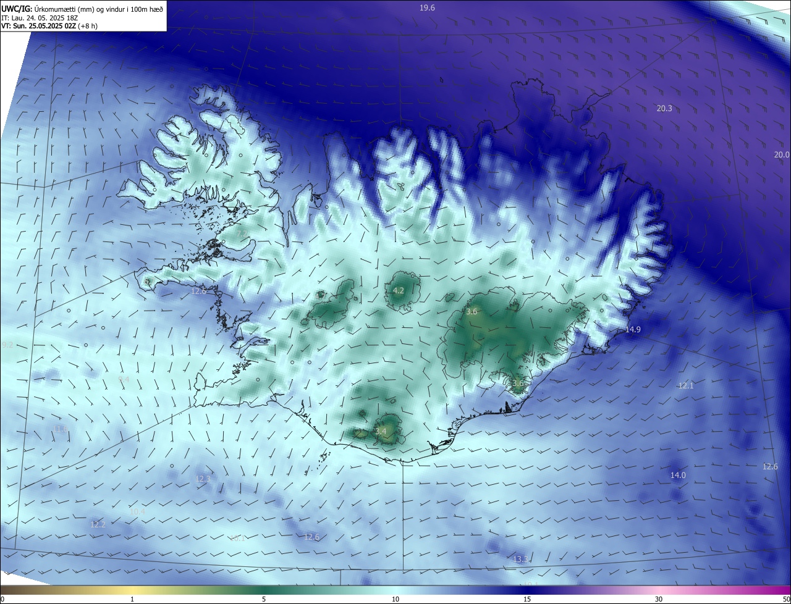Click the 10.4 value label over the sea

(137, 511)
